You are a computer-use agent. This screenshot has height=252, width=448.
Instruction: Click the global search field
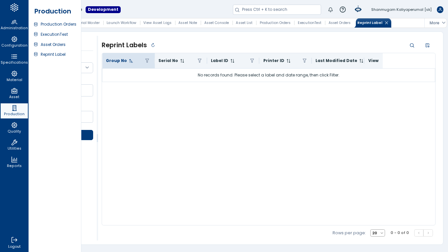click(277, 10)
